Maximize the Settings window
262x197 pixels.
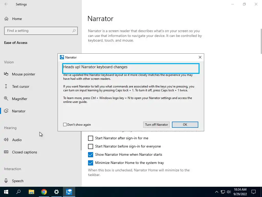244,4
